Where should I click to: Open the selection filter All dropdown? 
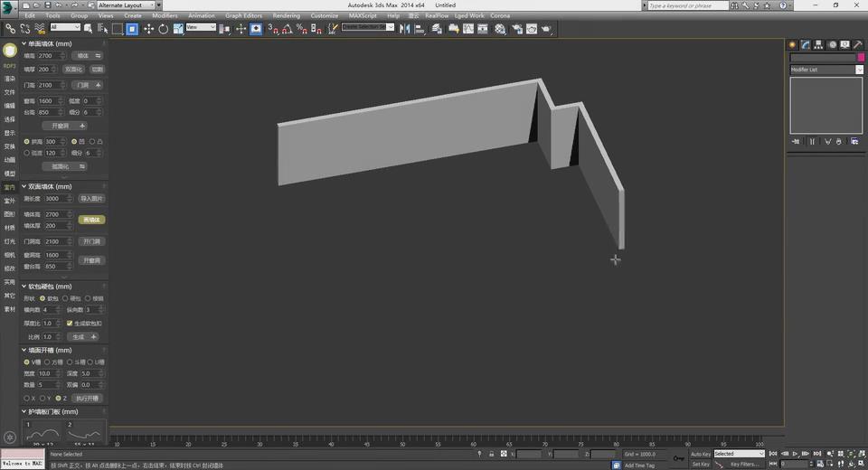pyautogui.click(x=65, y=27)
